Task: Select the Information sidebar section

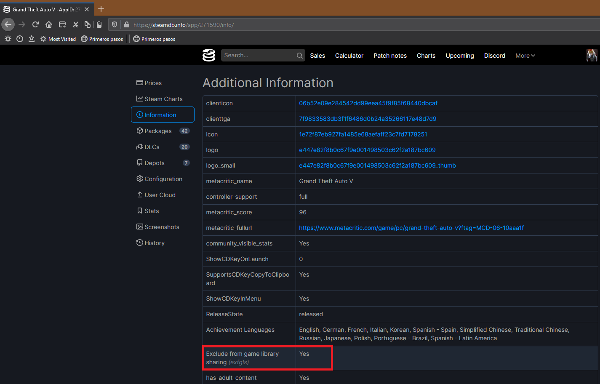Action: click(x=163, y=115)
